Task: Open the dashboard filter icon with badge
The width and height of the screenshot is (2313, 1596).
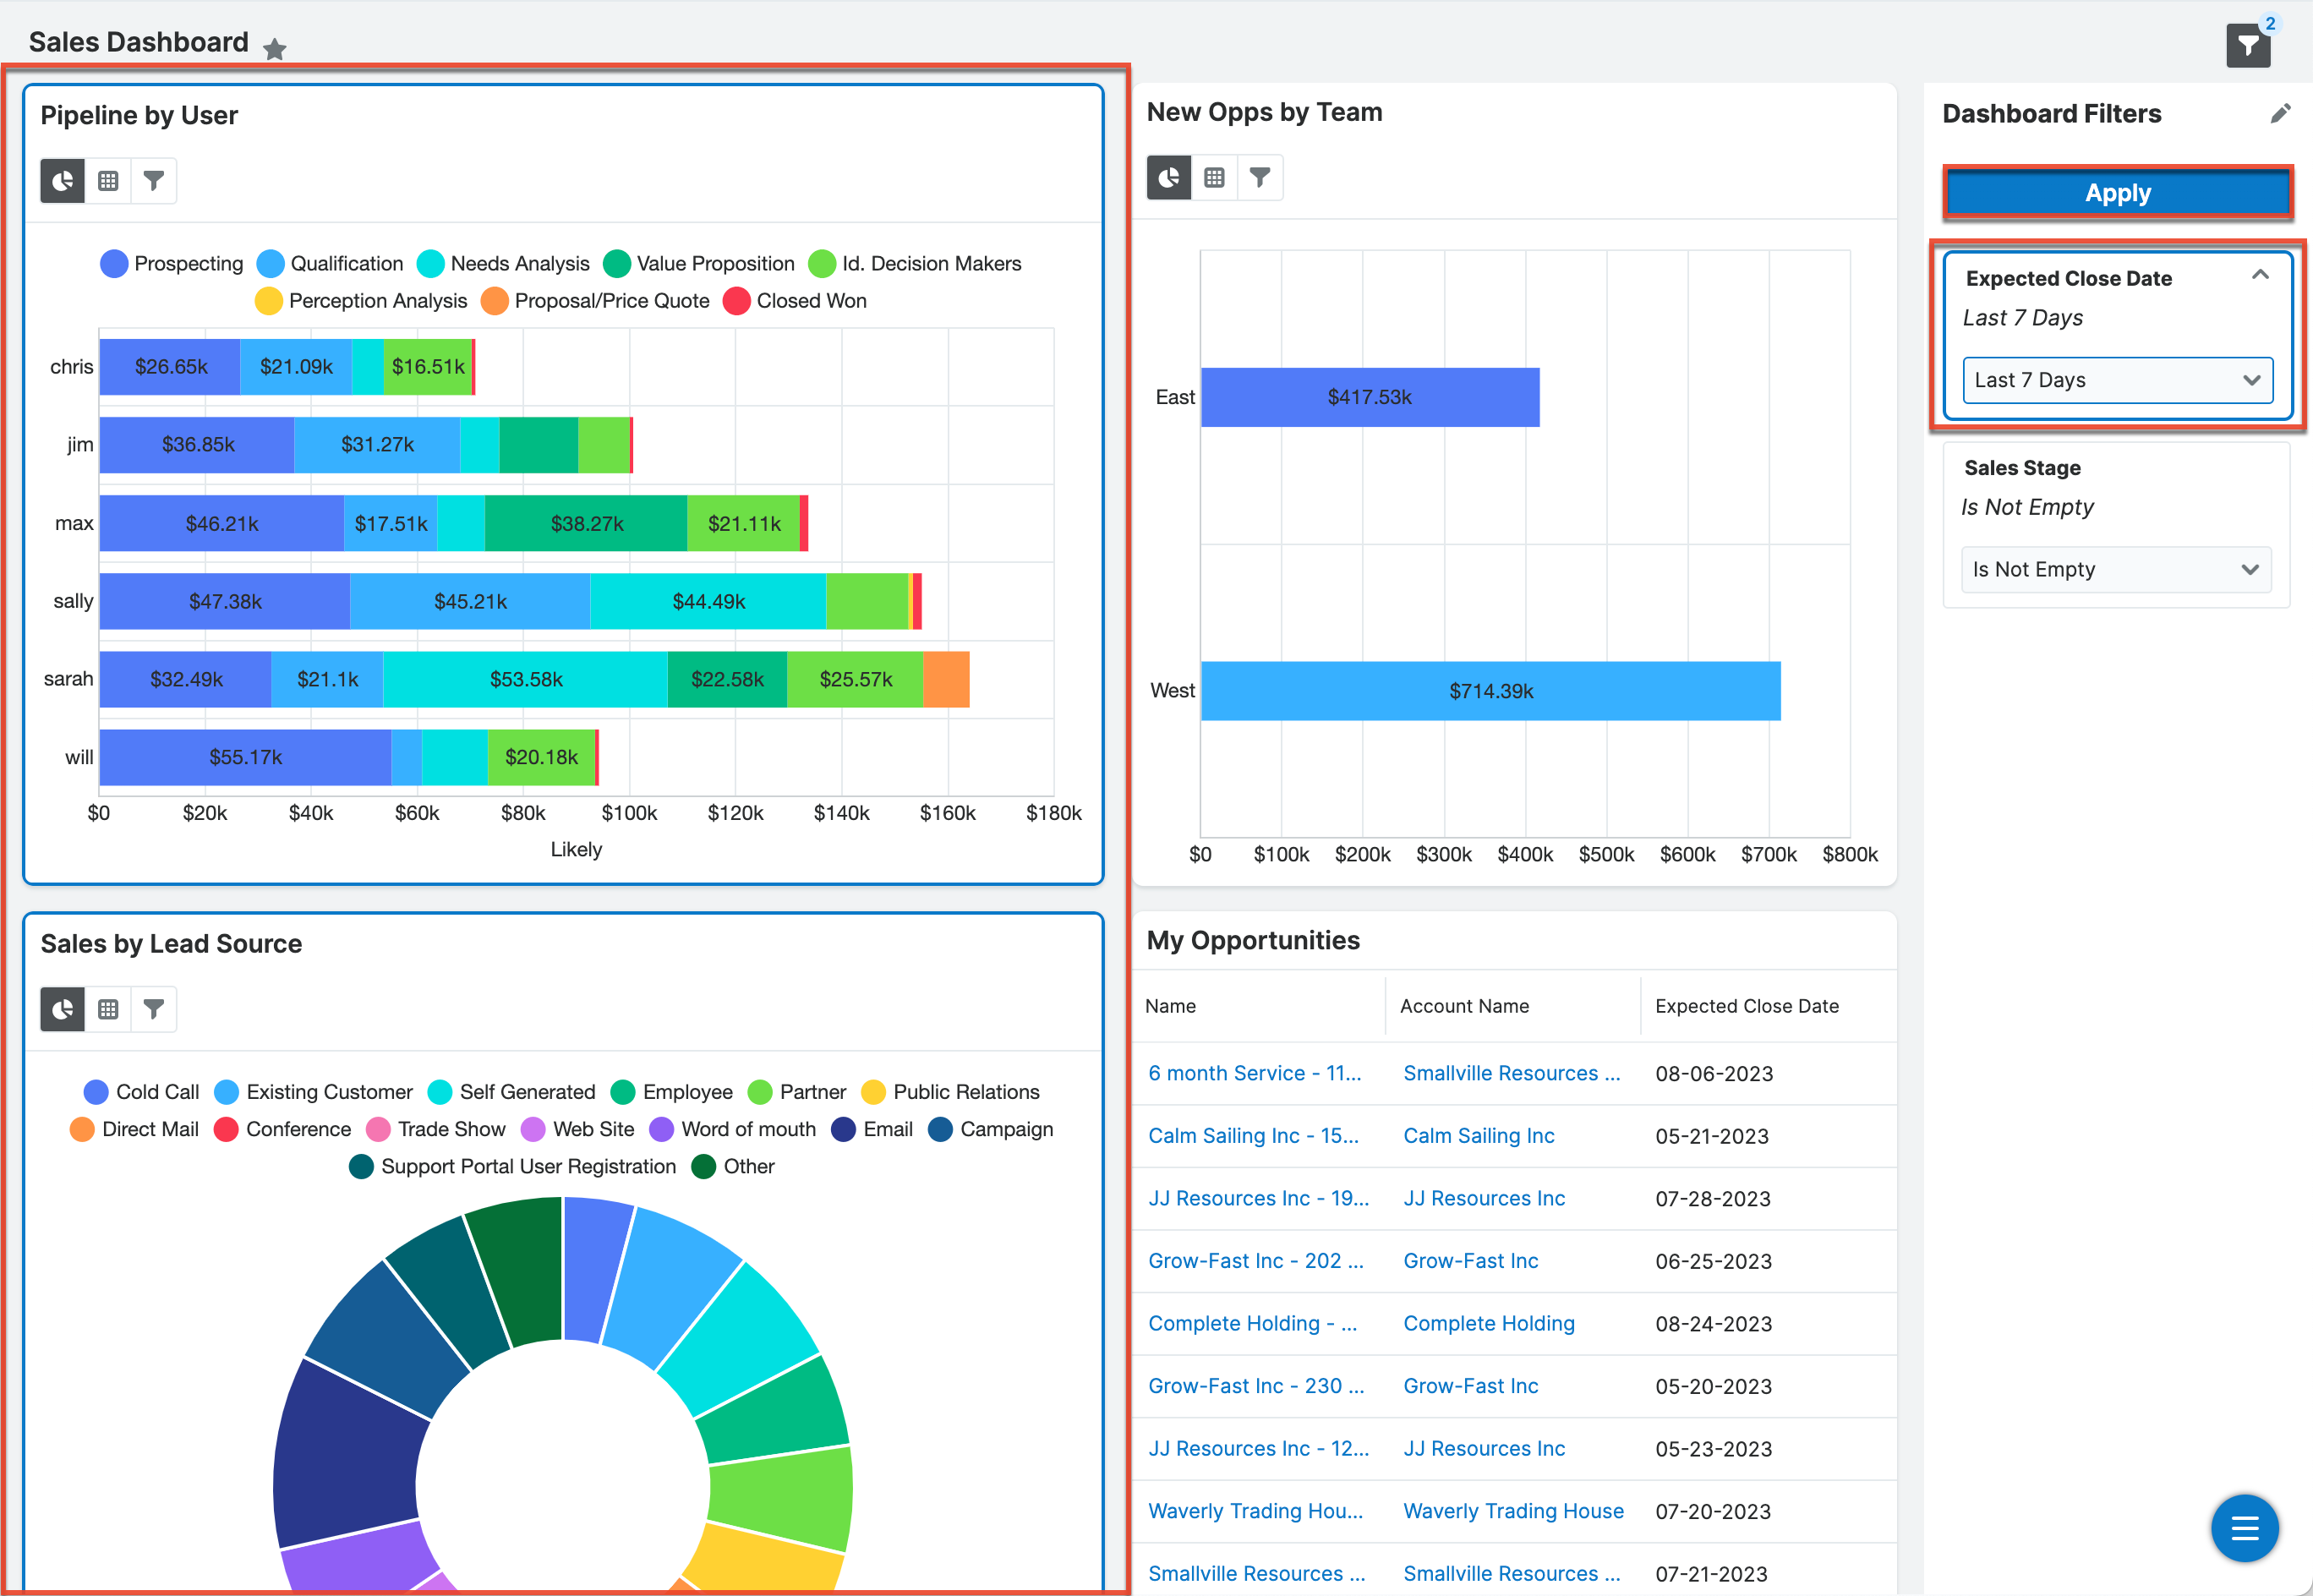Action: [2247, 45]
